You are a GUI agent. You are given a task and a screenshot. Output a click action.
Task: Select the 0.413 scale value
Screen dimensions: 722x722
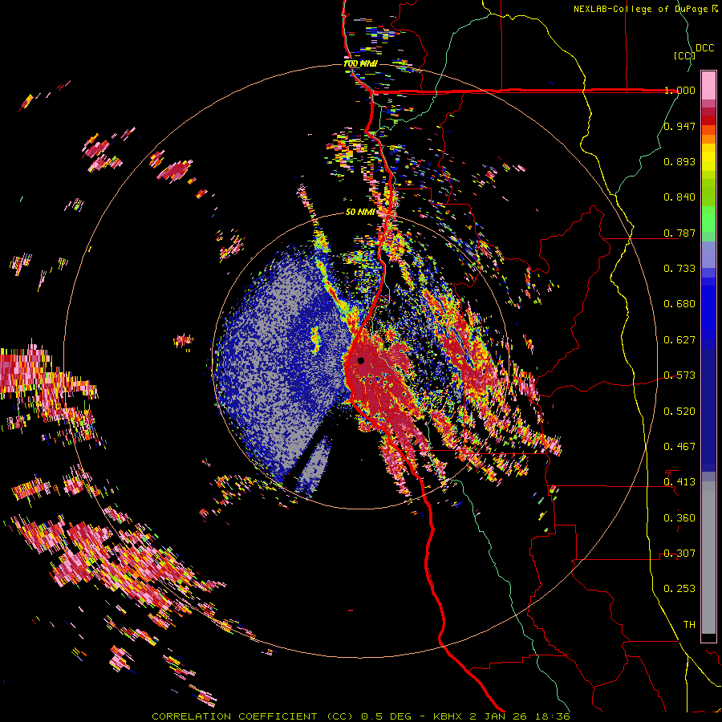[679, 481]
